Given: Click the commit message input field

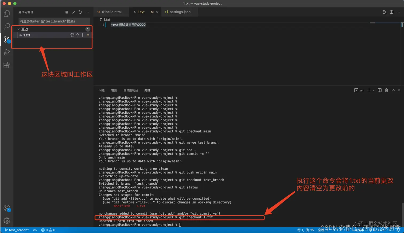Looking at the screenshot, I should [x=54, y=21].
